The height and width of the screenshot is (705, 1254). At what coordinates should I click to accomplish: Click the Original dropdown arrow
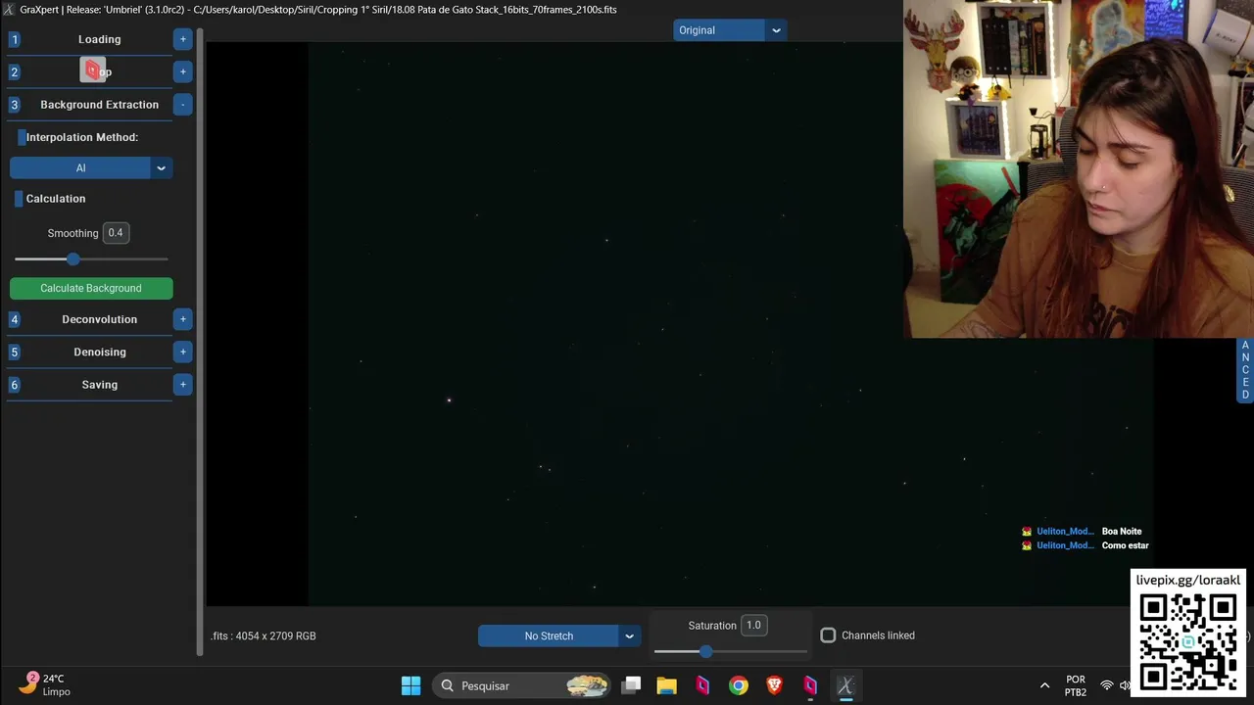776,30
